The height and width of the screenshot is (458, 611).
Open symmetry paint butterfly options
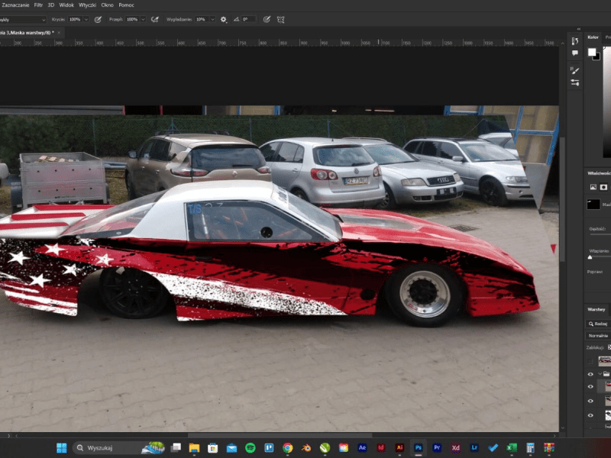point(280,20)
